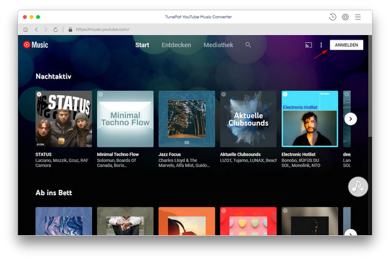
Task: Show next Ab ins Bett playlists arrow
Action: click(351, 233)
